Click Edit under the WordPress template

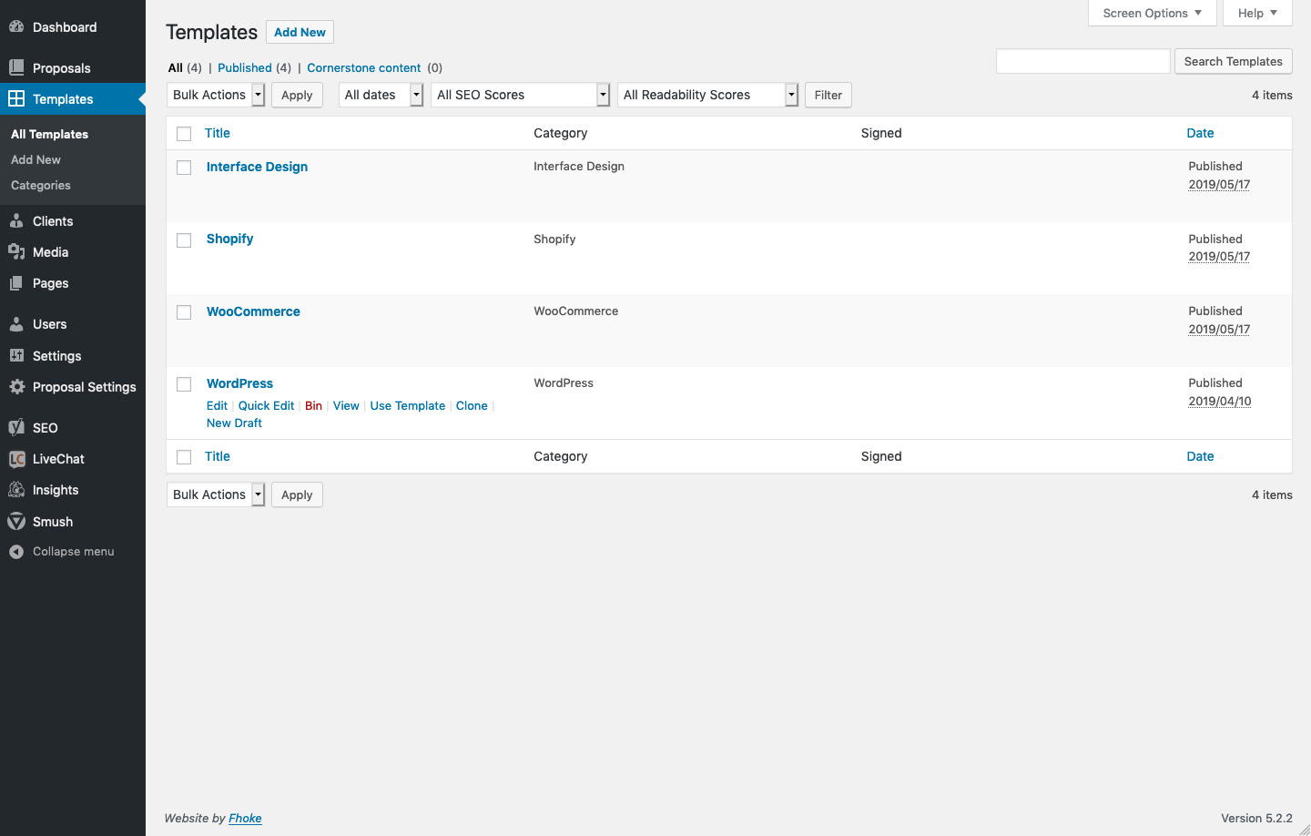pos(217,405)
